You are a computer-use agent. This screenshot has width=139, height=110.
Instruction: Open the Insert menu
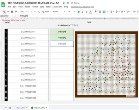point(27,7)
